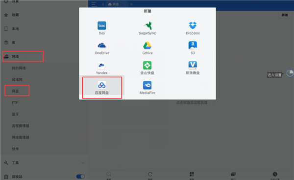The width and height of the screenshot is (294, 180).
Task: Select the Amazon S3 icon
Action: [193, 45]
